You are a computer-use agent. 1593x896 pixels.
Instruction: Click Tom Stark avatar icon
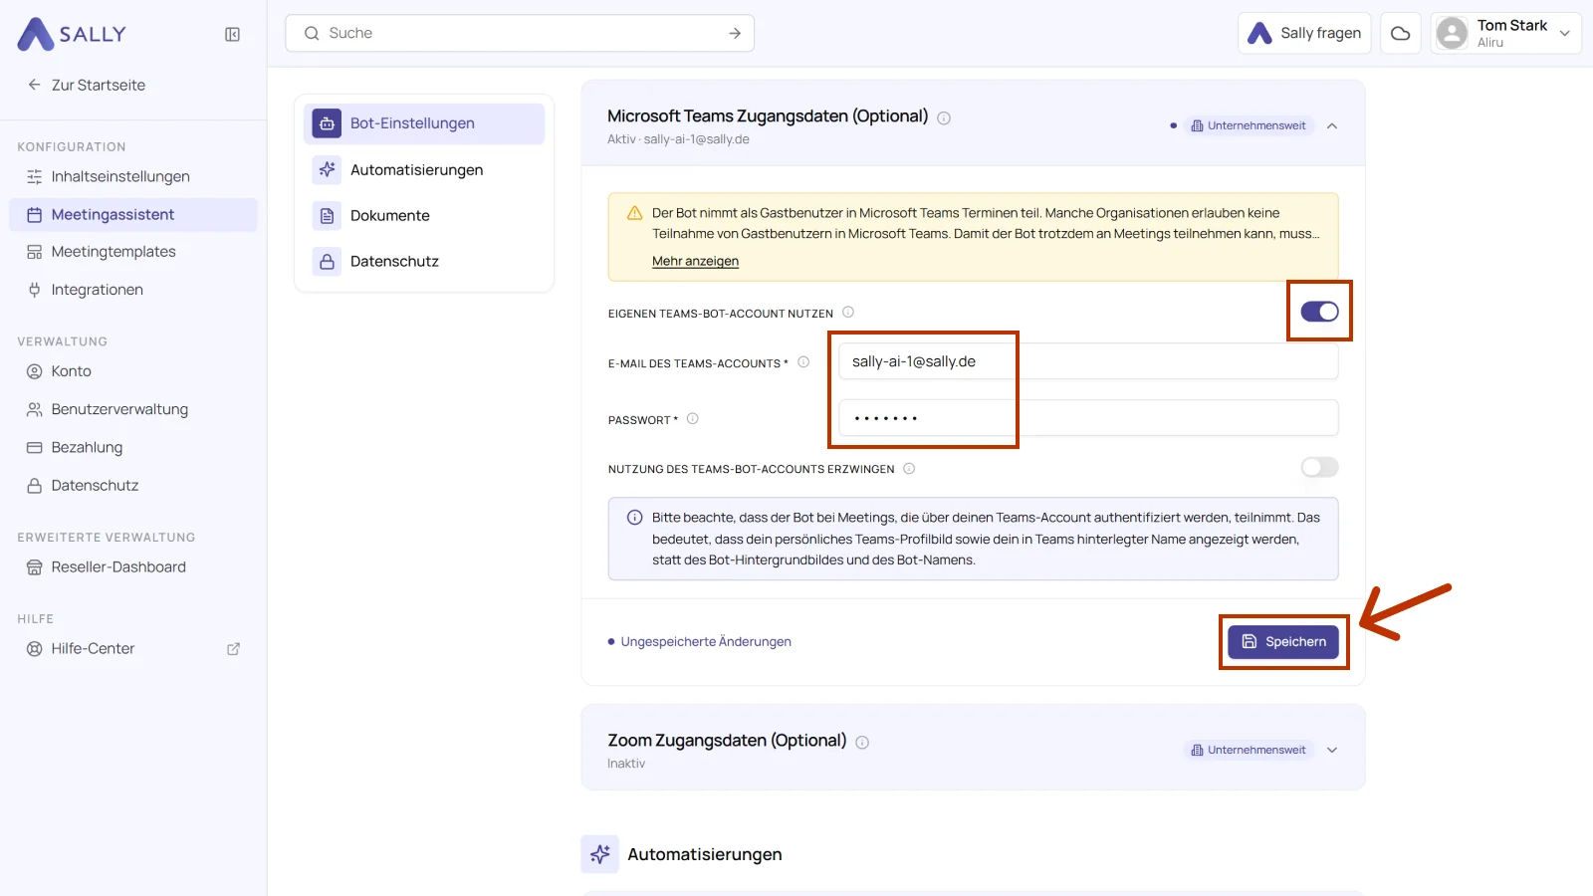pos(1453,33)
